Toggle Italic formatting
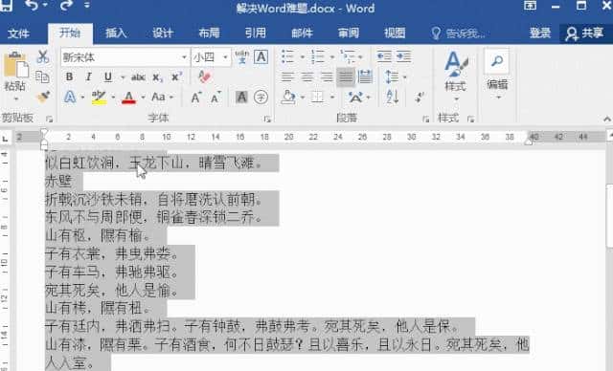 pyautogui.click(x=88, y=76)
